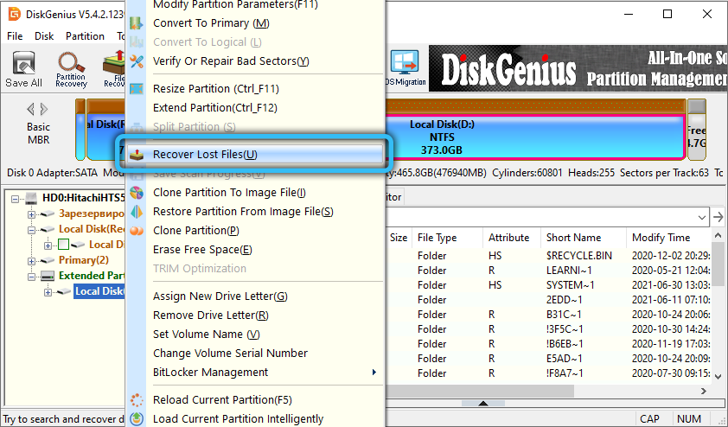Click the Reload Current Partition icon
This screenshot has width=728, height=427.
[137, 400]
